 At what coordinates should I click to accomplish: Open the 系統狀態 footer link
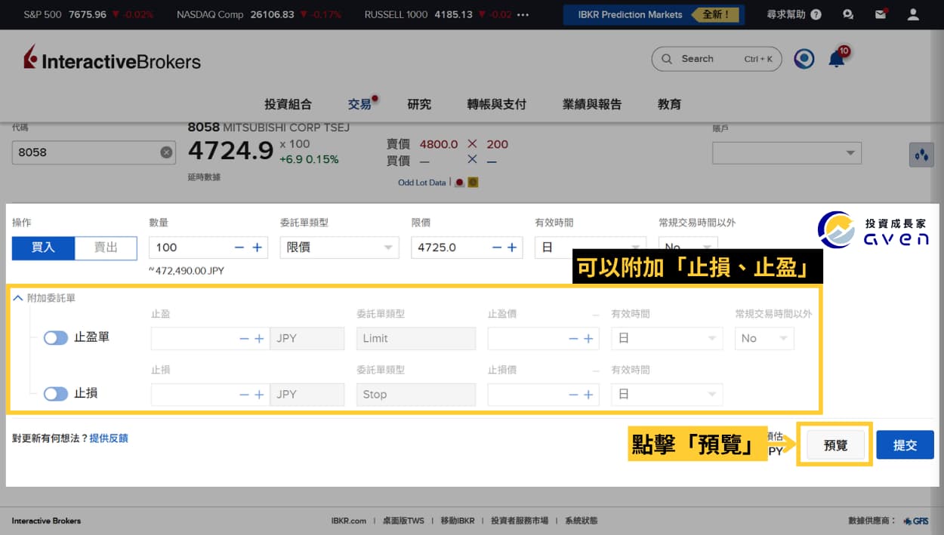coord(581,521)
